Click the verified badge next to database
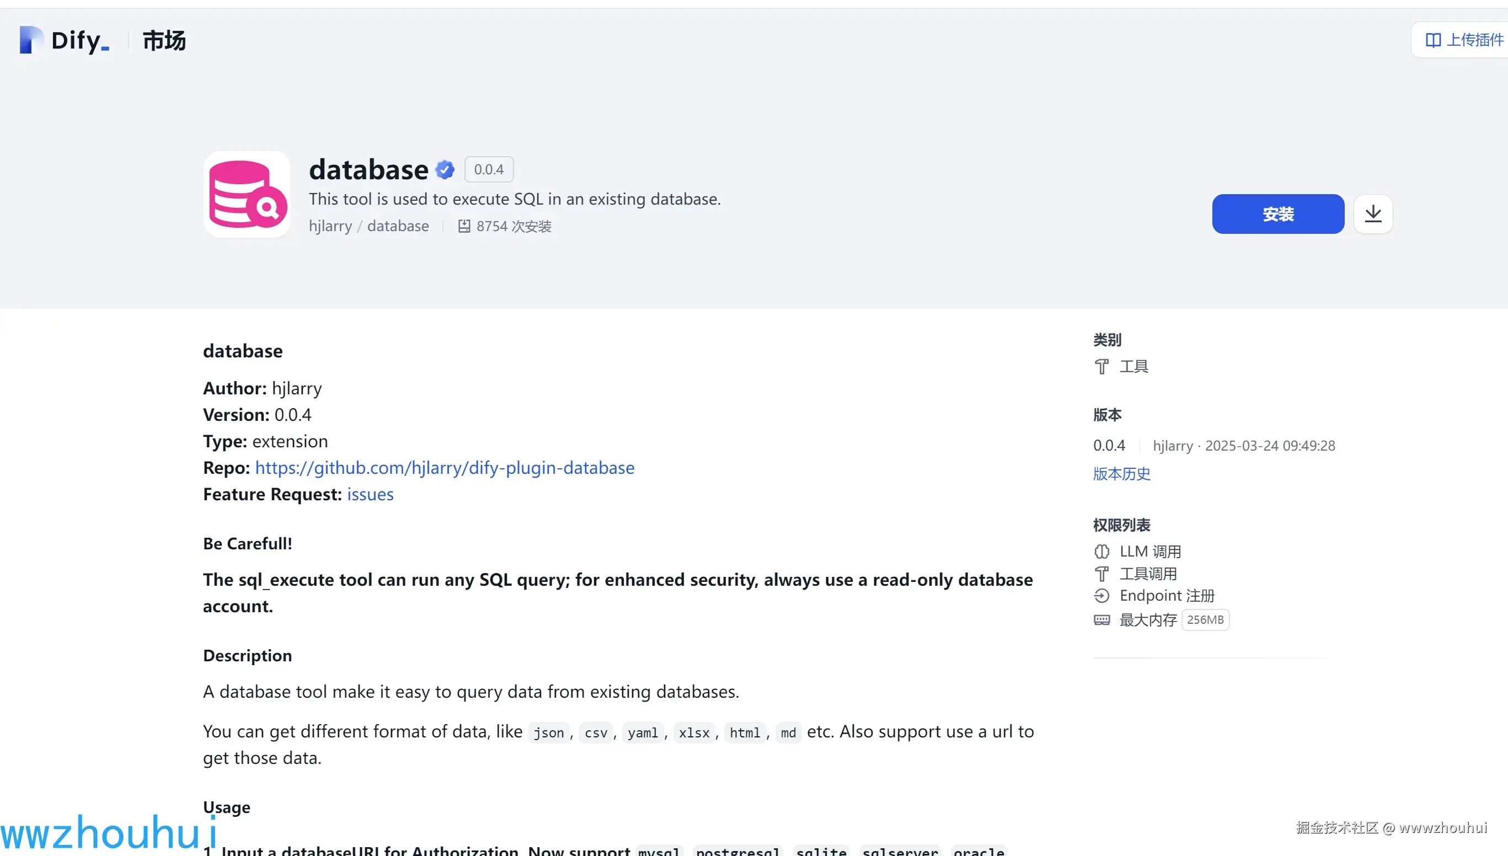This screenshot has width=1508, height=856. coord(445,169)
